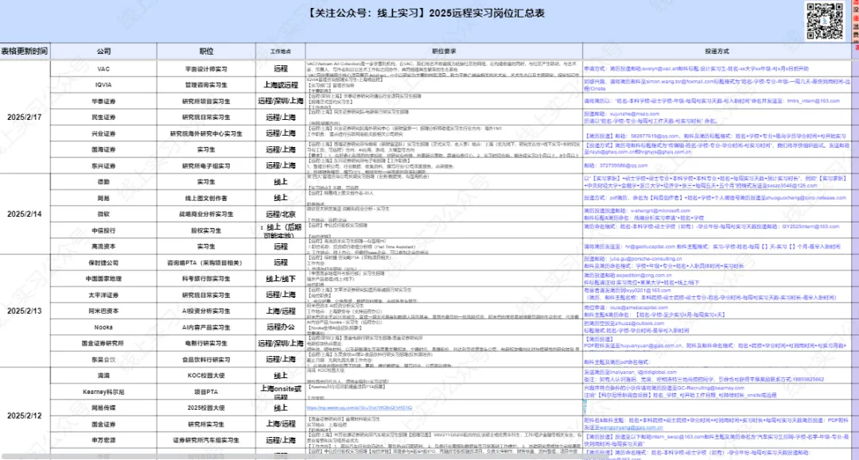Click the location cell '上海或远程'
The height and width of the screenshot is (460, 859).
tap(281, 85)
